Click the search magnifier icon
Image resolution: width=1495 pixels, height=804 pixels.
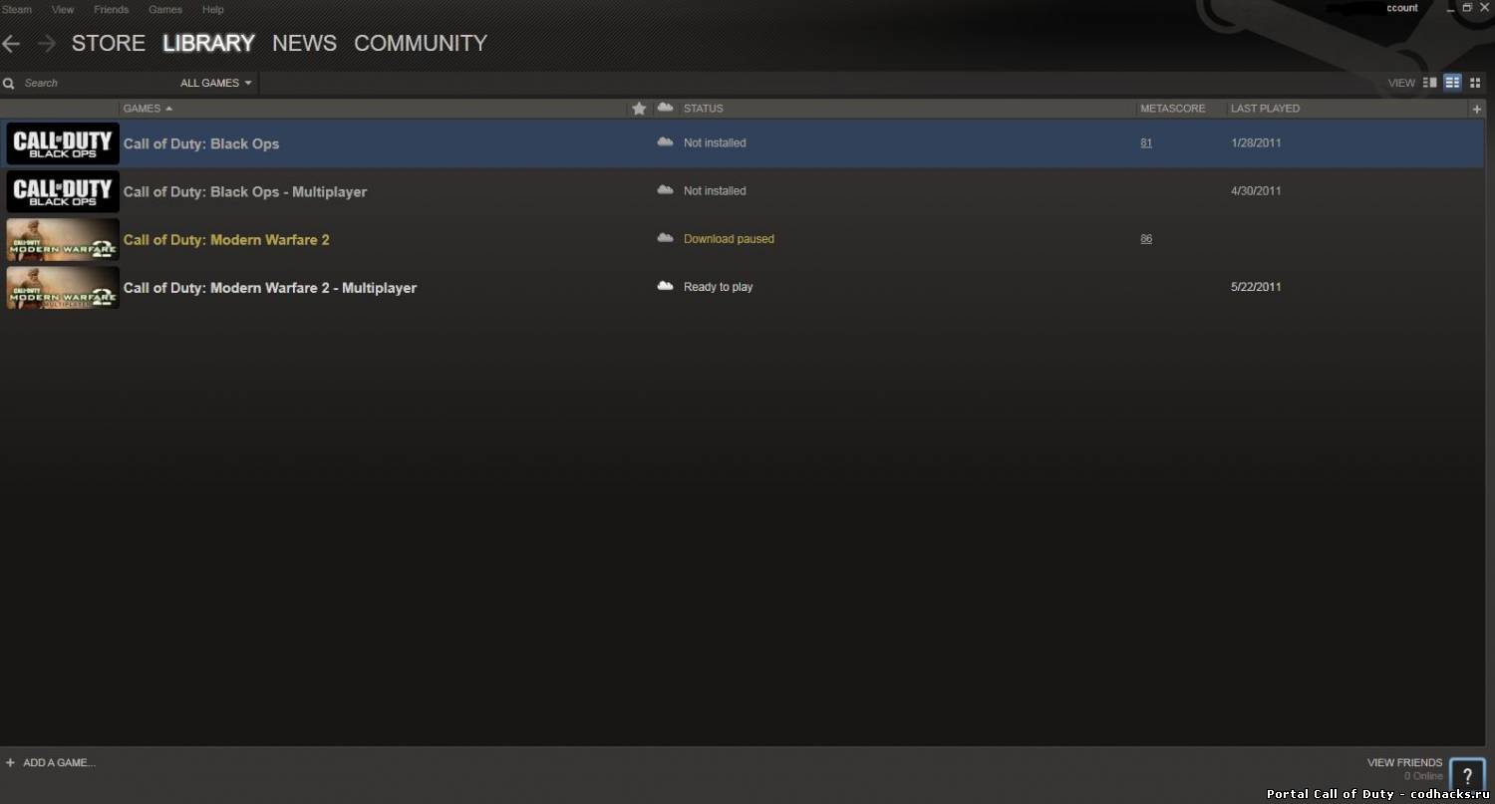9,84
